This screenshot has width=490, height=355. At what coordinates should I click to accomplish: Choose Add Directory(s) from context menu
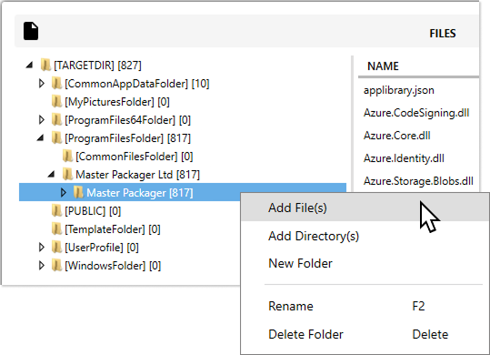coord(365,236)
